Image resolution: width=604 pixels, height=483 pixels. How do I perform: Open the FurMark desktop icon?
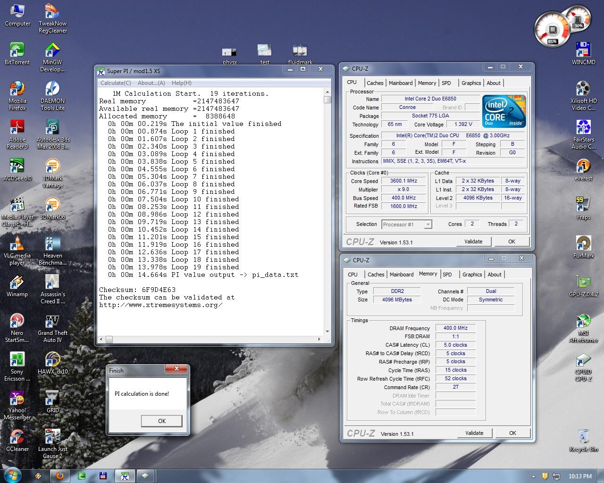pyautogui.click(x=584, y=247)
